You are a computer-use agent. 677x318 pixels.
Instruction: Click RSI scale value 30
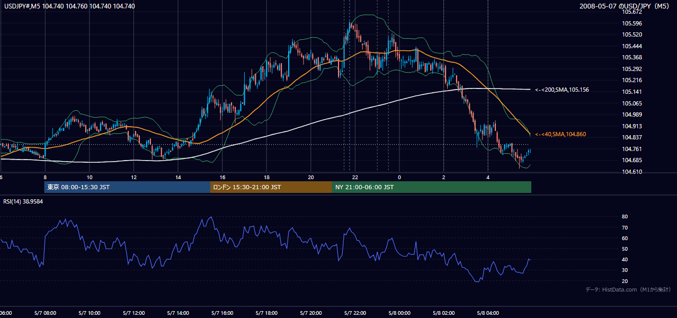pyautogui.click(x=625, y=270)
